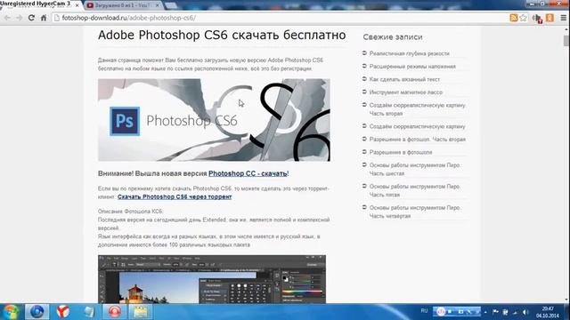Open Создаём сюрреалистическую картину. Часть вторая
Image resolution: width=570 pixels, height=320 pixels.
(x=418, y=109)
